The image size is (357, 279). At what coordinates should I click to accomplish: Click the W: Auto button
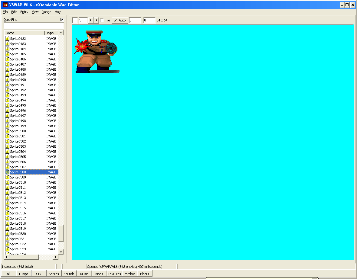point(120,20)
